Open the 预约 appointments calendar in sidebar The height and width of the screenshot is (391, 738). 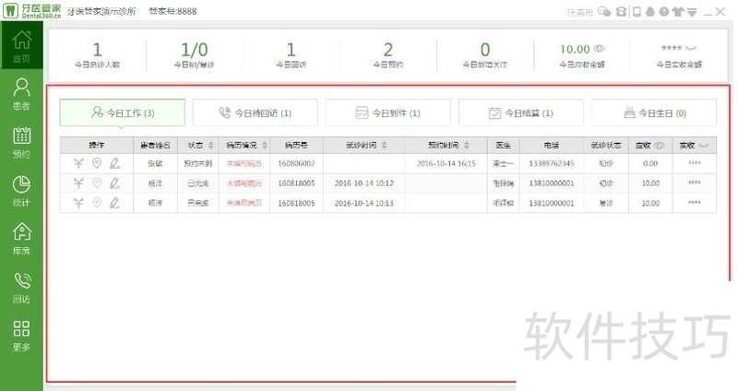(x=21, y=142)
